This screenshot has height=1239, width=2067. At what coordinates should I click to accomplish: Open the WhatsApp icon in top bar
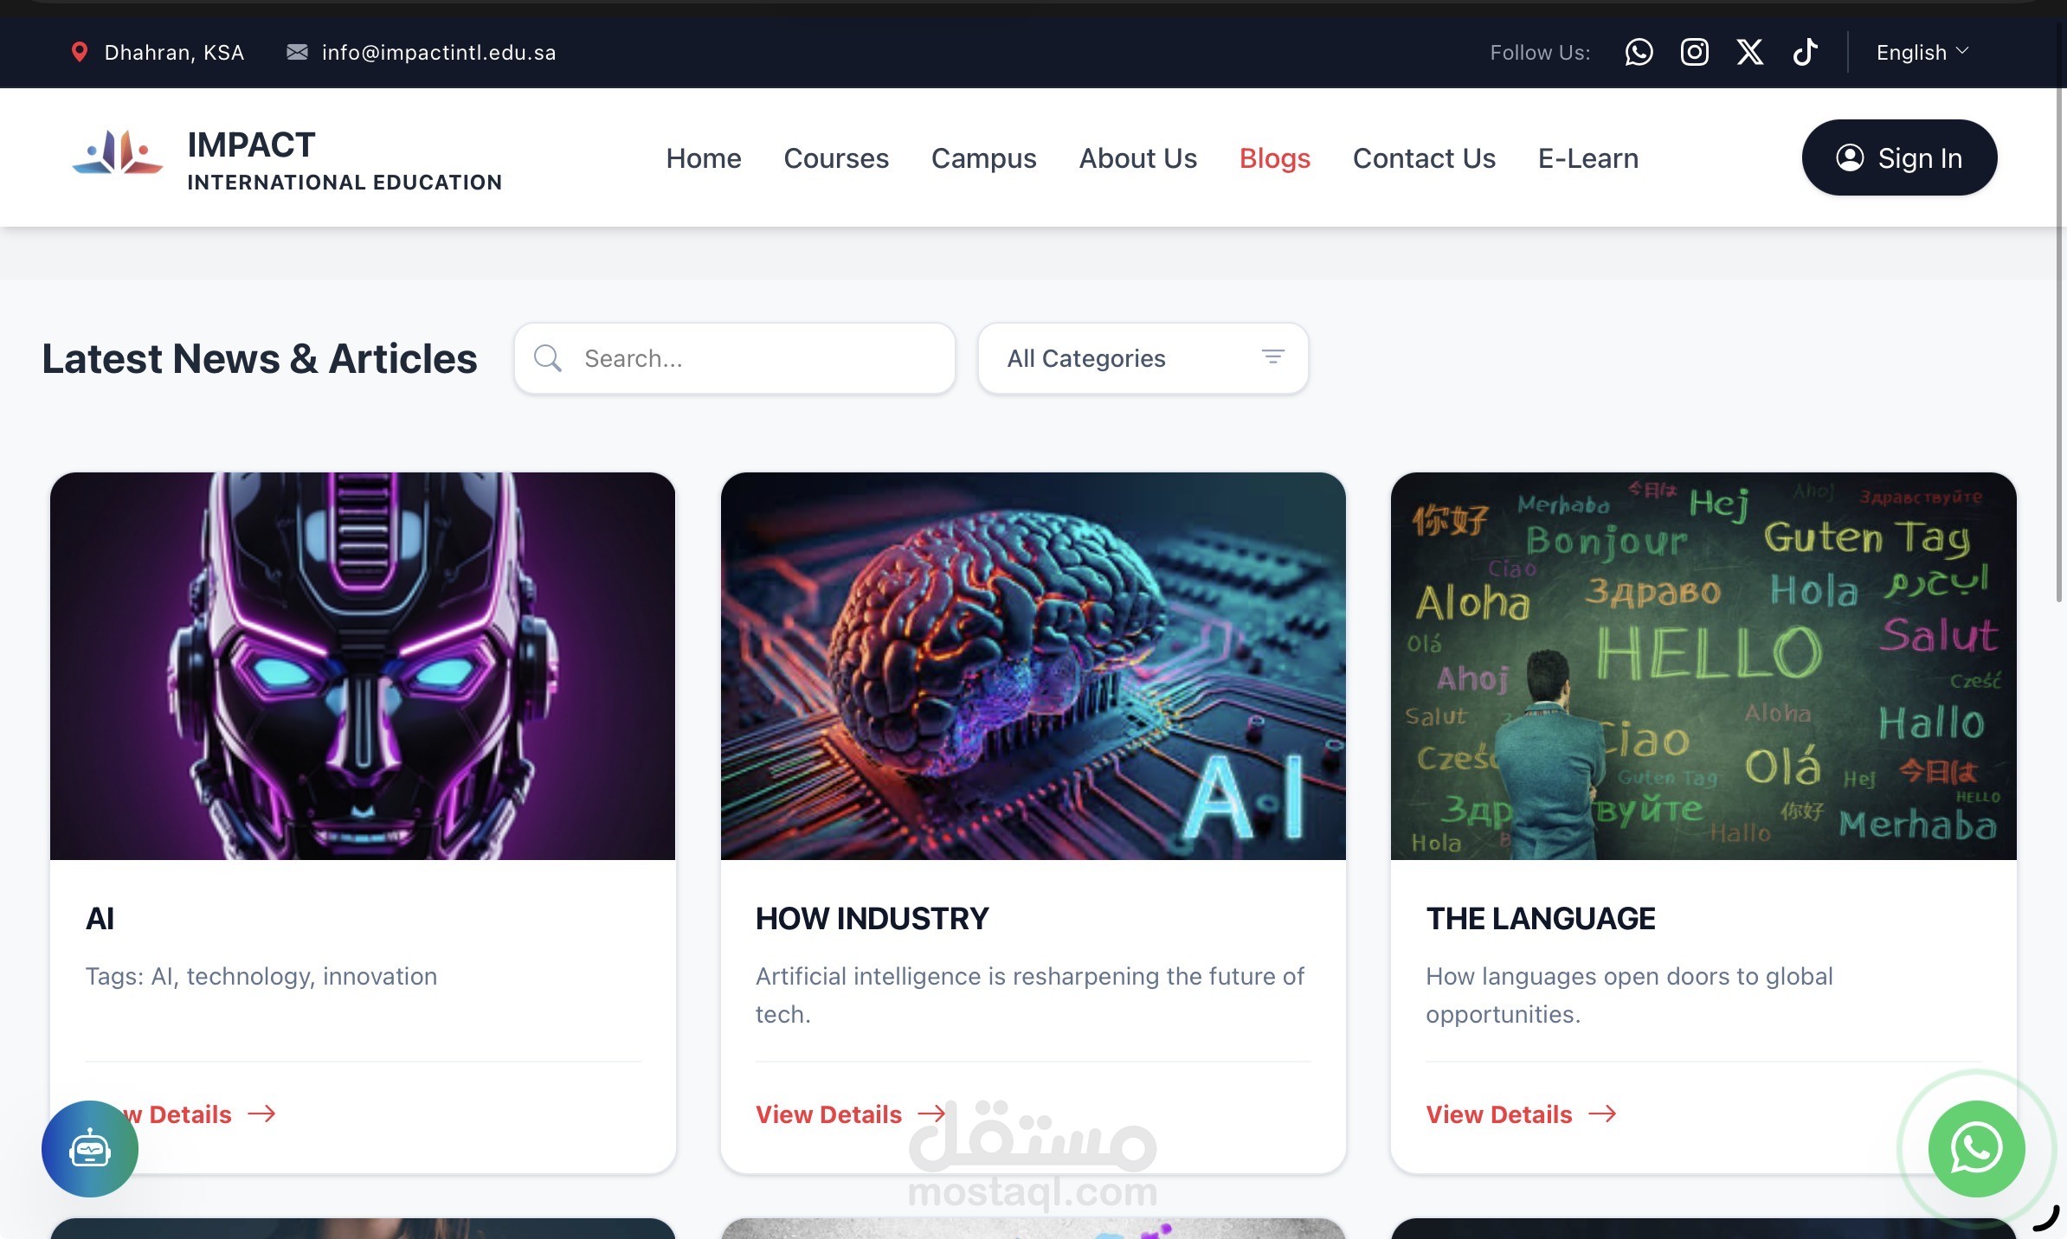coord(1639,52)
